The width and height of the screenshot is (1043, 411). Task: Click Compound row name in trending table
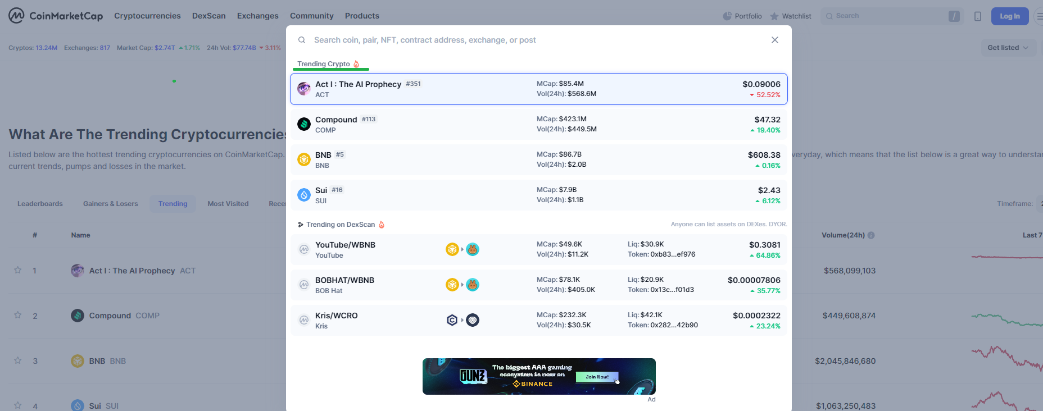click(110, 316)
